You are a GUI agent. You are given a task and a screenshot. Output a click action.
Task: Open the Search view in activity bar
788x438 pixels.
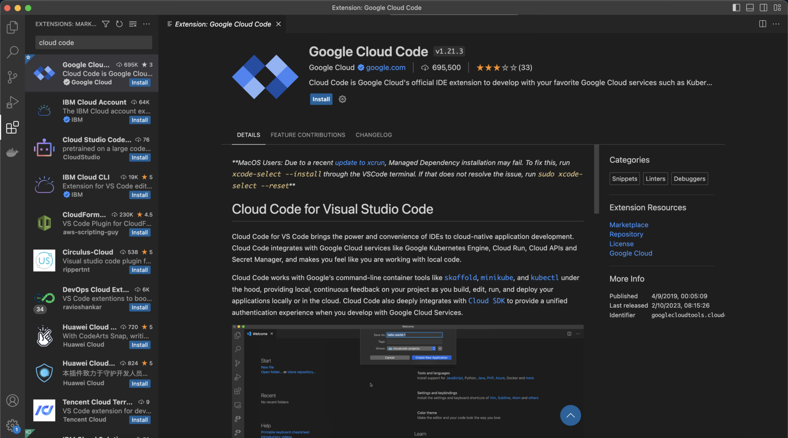click(12, 52)
